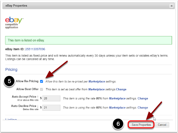Click the Auto Accept Price field
The height and width of the screenshot is (133, 178).
(52, 98)
